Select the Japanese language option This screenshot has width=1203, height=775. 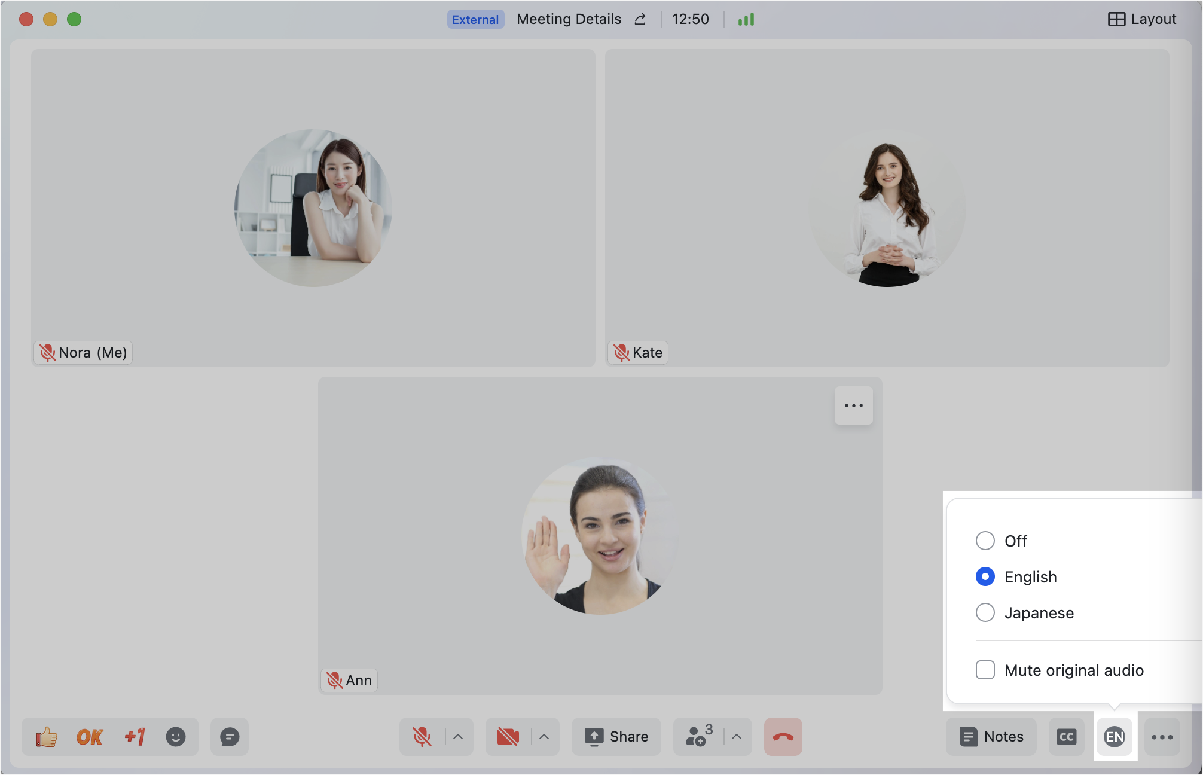(985, 612)
